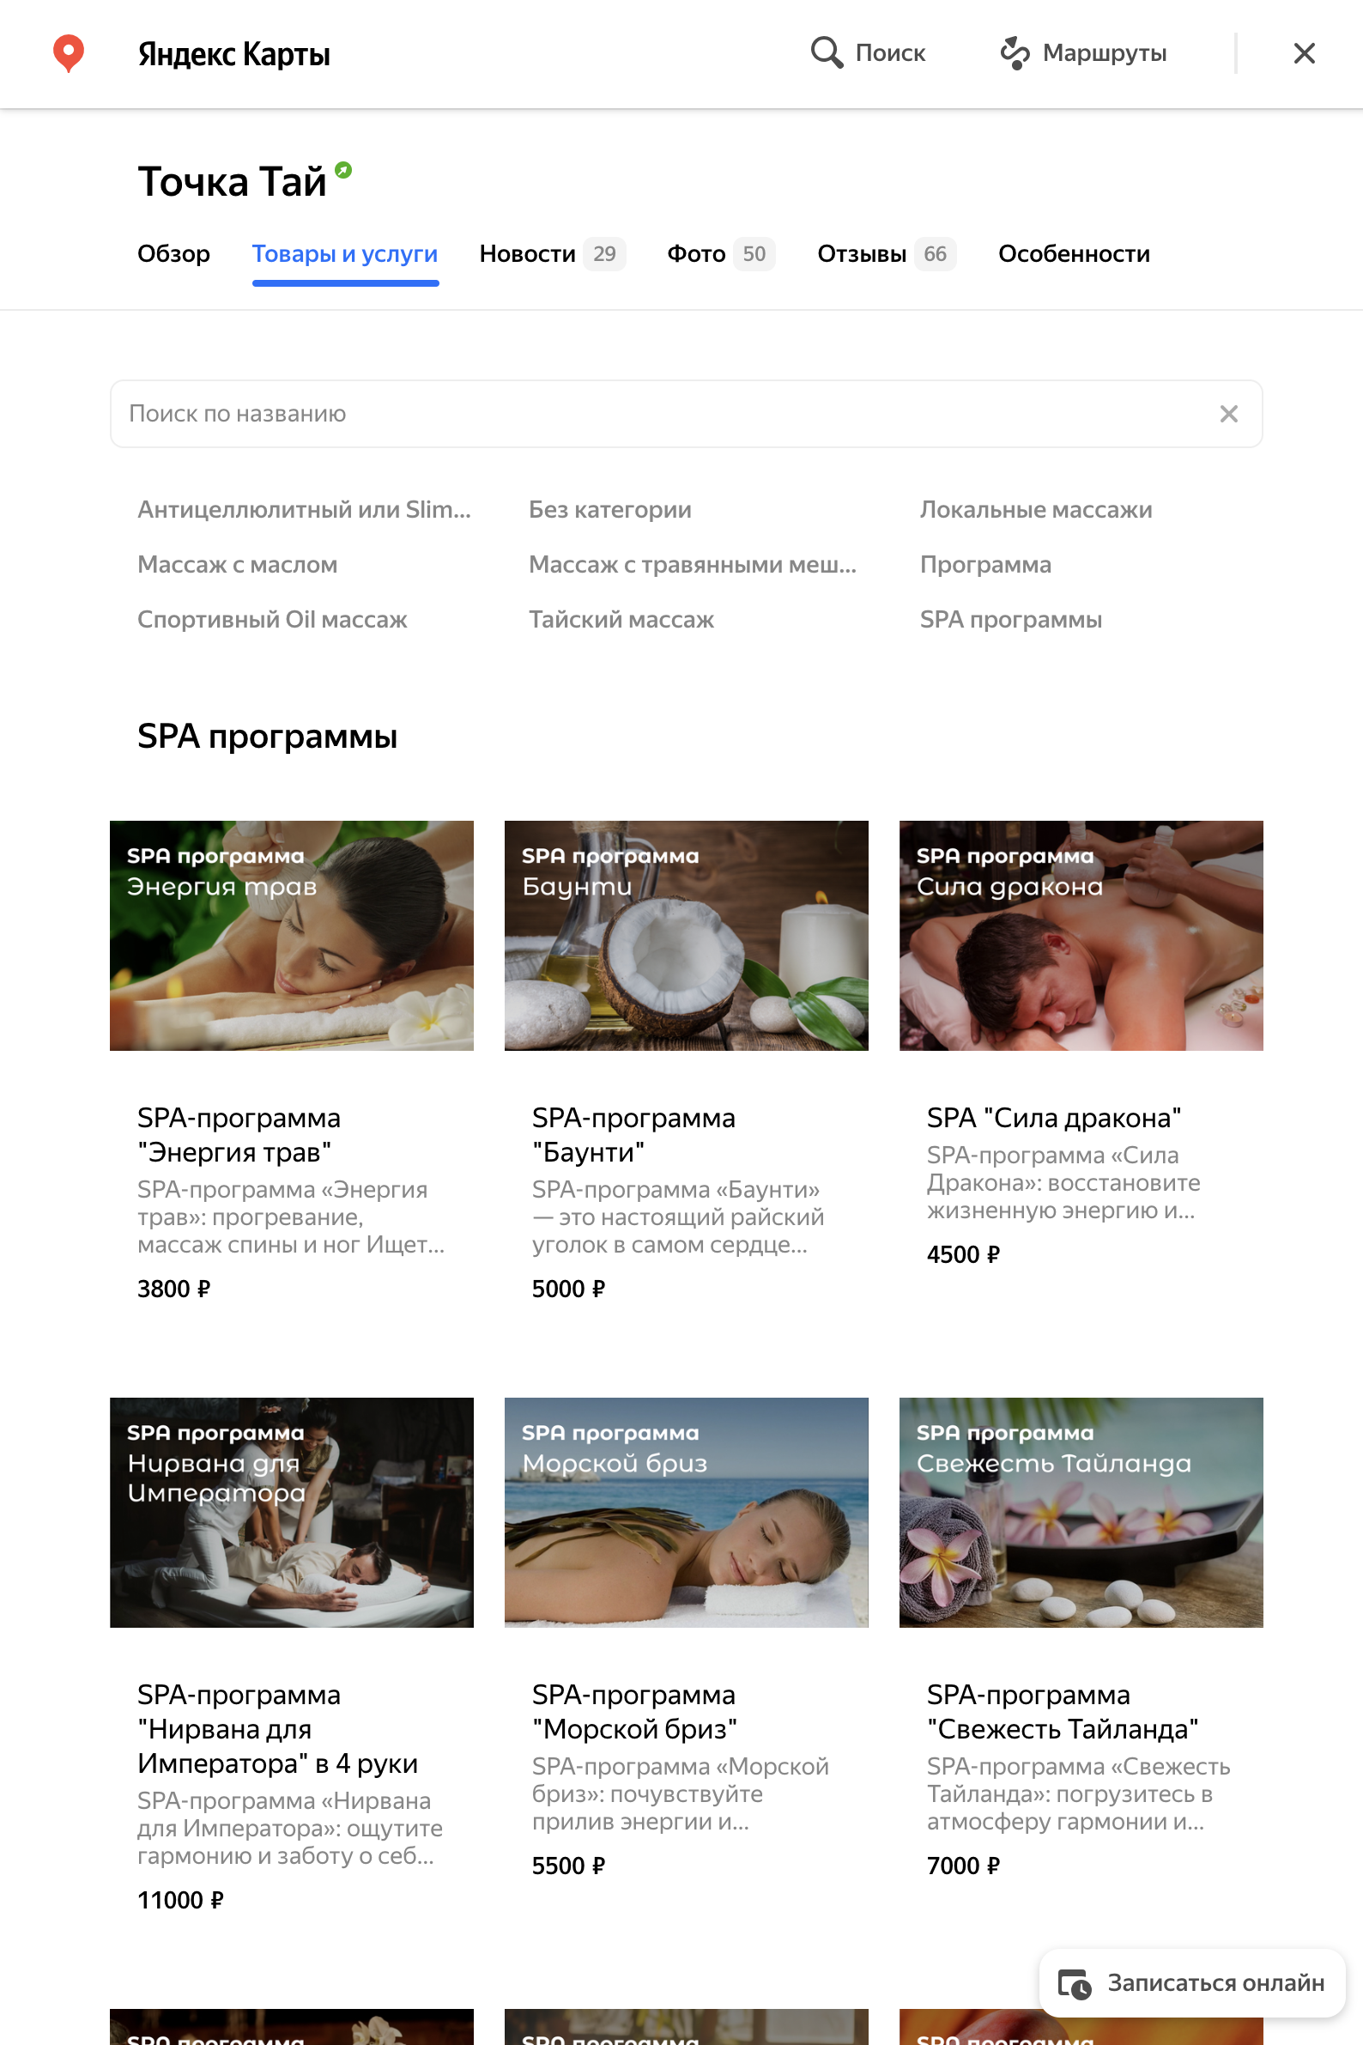Screen dimensions: 1363x2045
Task: Click the green verified badge near Точка Тай
Action: click(x=343, y=169)
